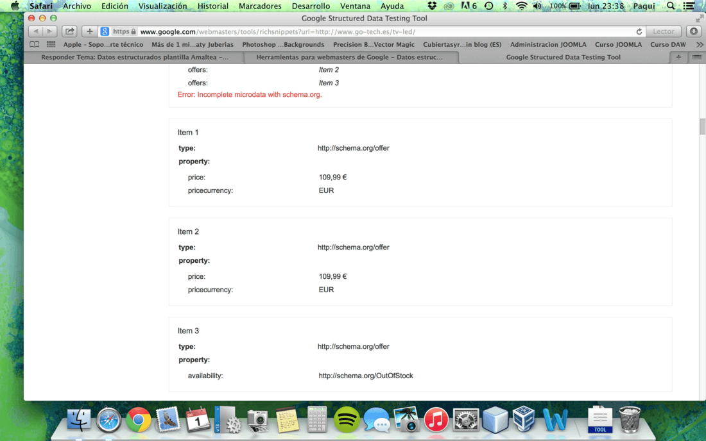
Task: Click the Item 1 heading
Action: click(x=188, y=132)
